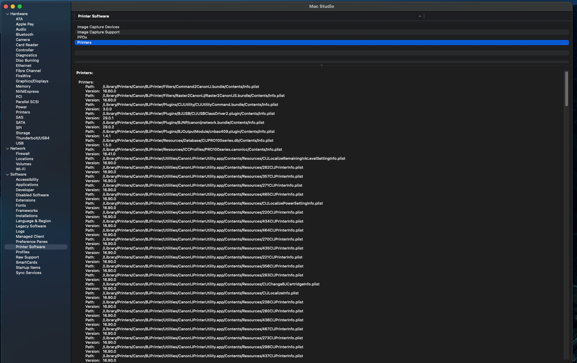Select Managed Client entry
Viewport: 577px width, 363px height.
[30, 237]
